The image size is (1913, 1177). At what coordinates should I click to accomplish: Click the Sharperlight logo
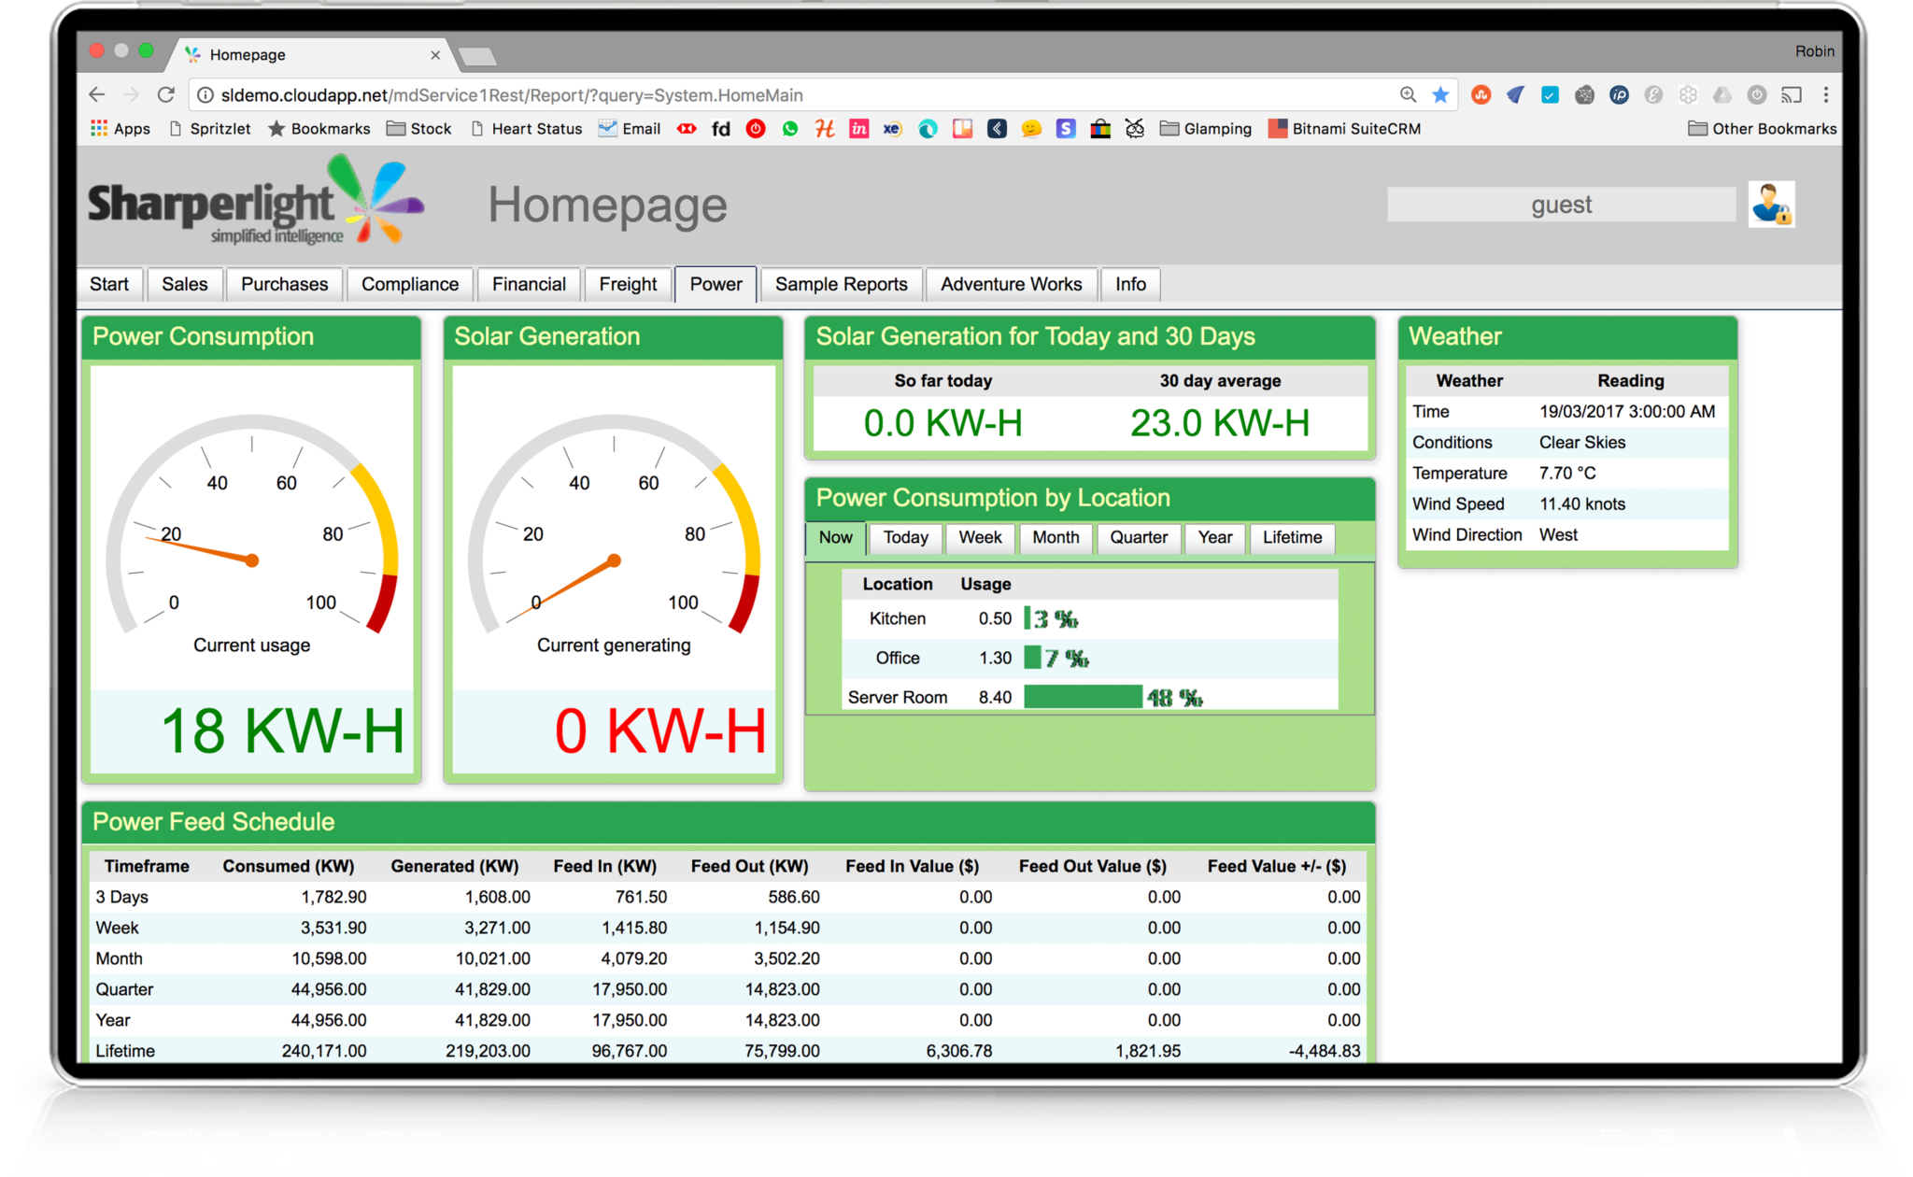click(x=256, y=203)
